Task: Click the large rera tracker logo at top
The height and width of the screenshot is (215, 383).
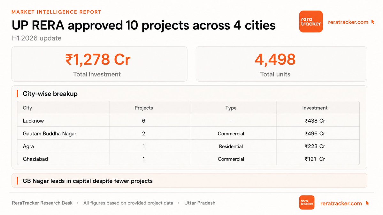Action: 311,21
